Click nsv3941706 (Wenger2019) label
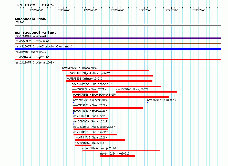 (x=91, y=100)
